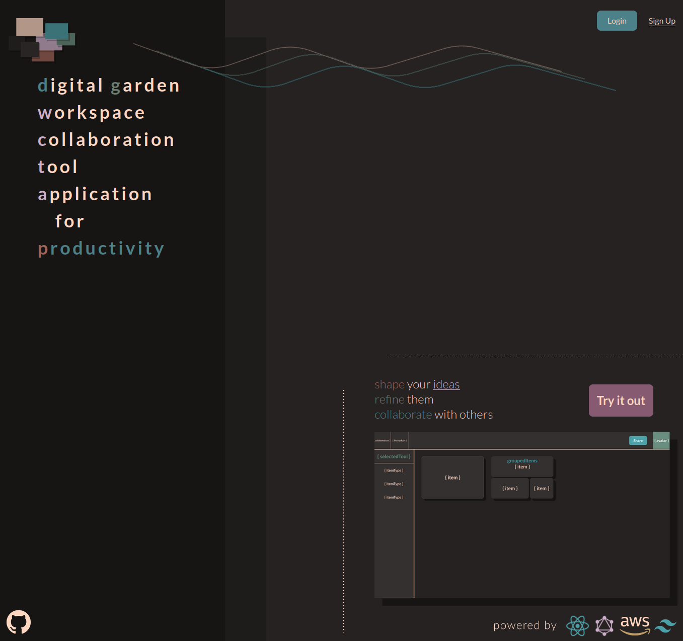The width and height of the screenshot is (683, 641).
Task: Click the 'tool' heading text
Action: click(x=58, y=167)
